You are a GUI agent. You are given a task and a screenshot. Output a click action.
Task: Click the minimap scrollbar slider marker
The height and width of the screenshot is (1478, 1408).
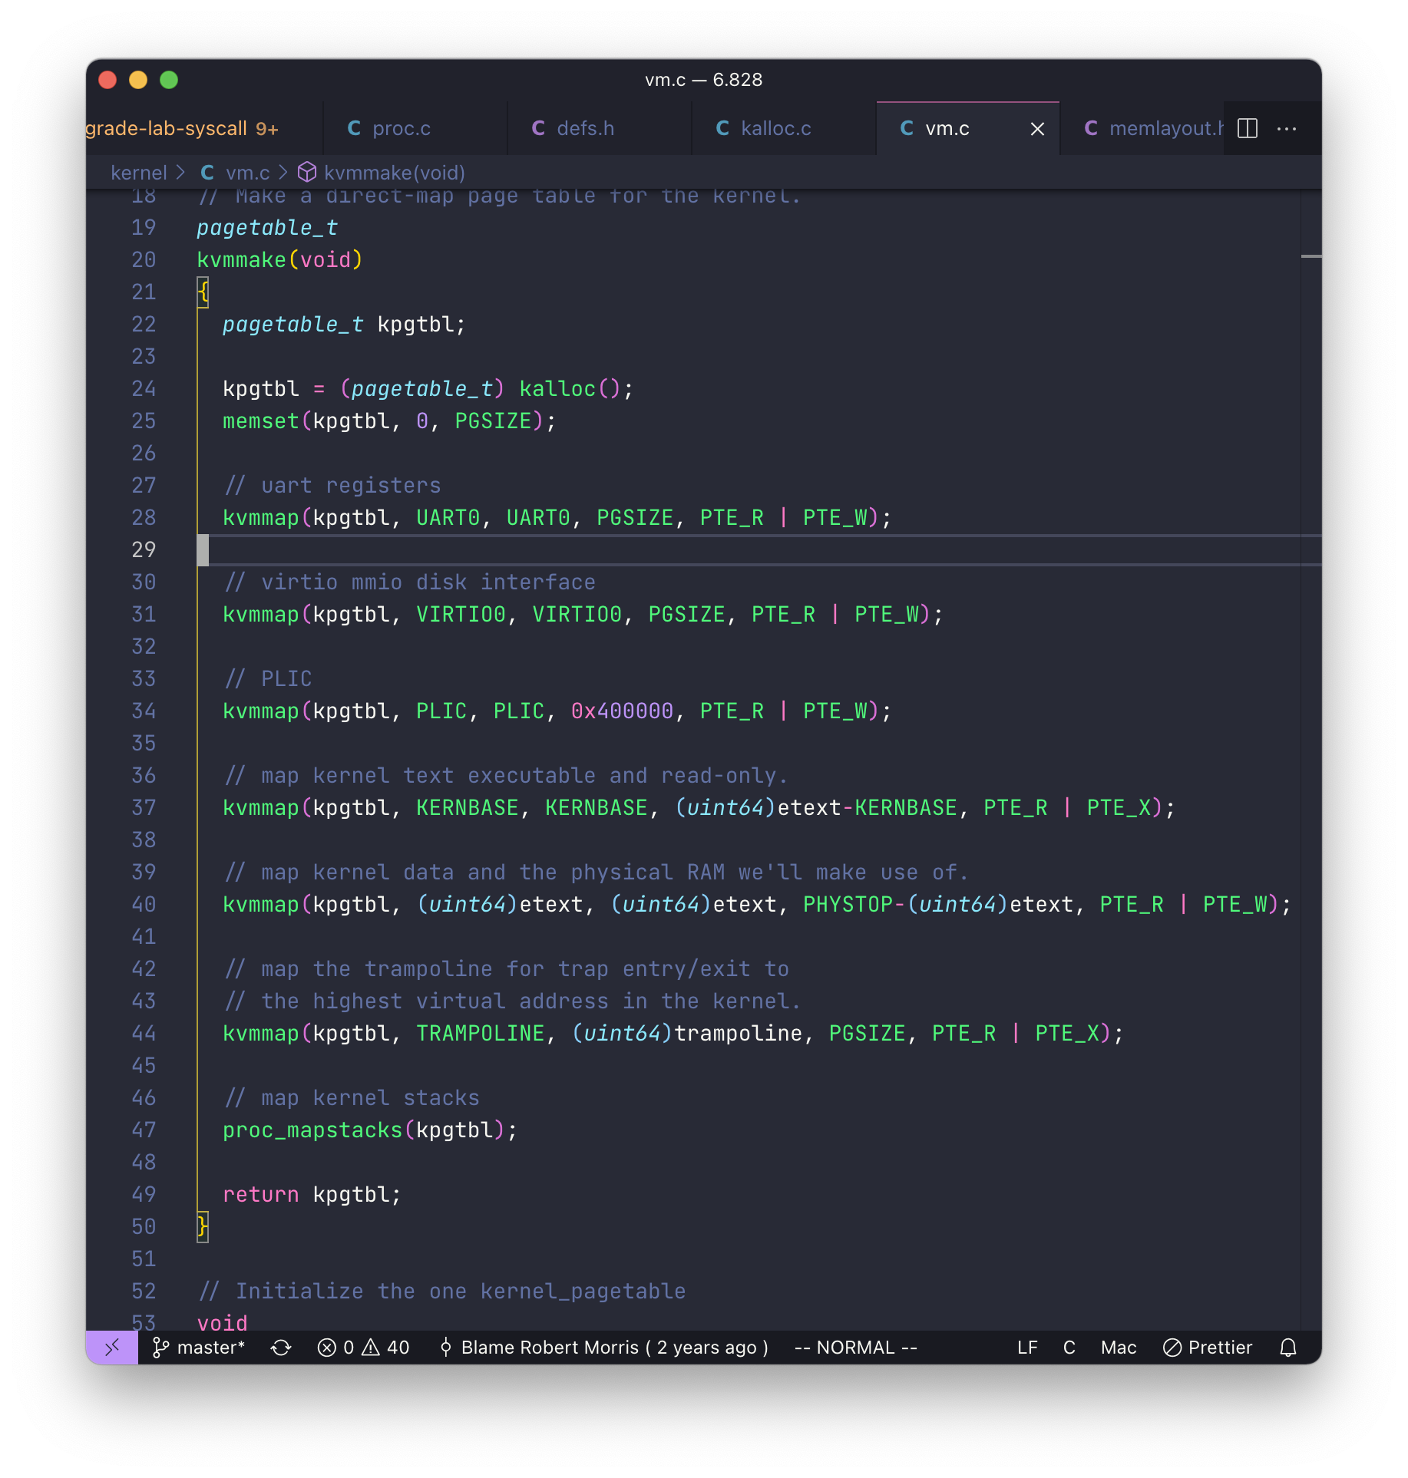pos(1311,256)
